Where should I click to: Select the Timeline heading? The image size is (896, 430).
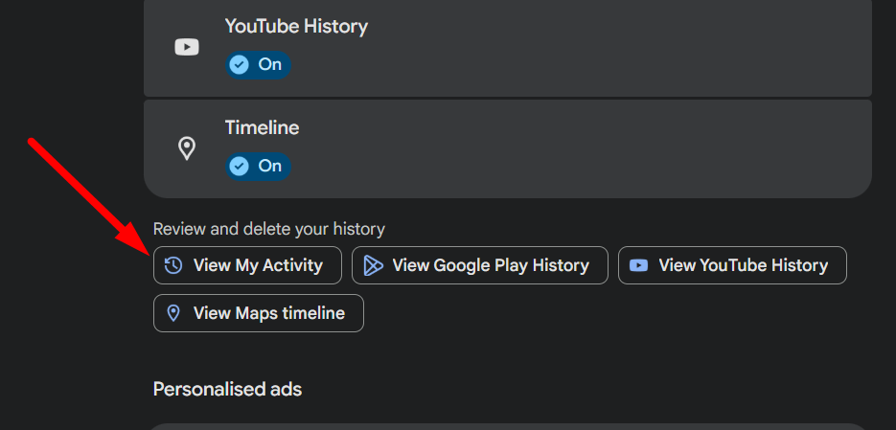[262, 128]
